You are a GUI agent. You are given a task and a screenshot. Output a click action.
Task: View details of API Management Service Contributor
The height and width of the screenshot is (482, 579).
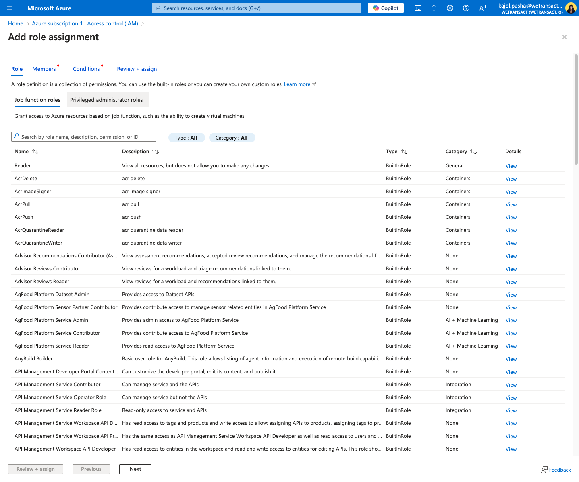click(x=511, y=385)
